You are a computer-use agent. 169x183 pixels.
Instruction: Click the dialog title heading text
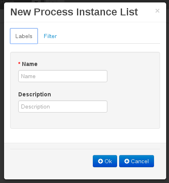pyautogui.click(x=74, y=12)
